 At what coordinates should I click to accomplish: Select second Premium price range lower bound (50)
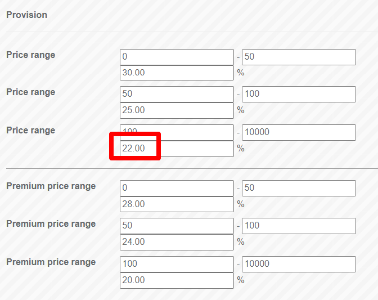coord(177,226)
